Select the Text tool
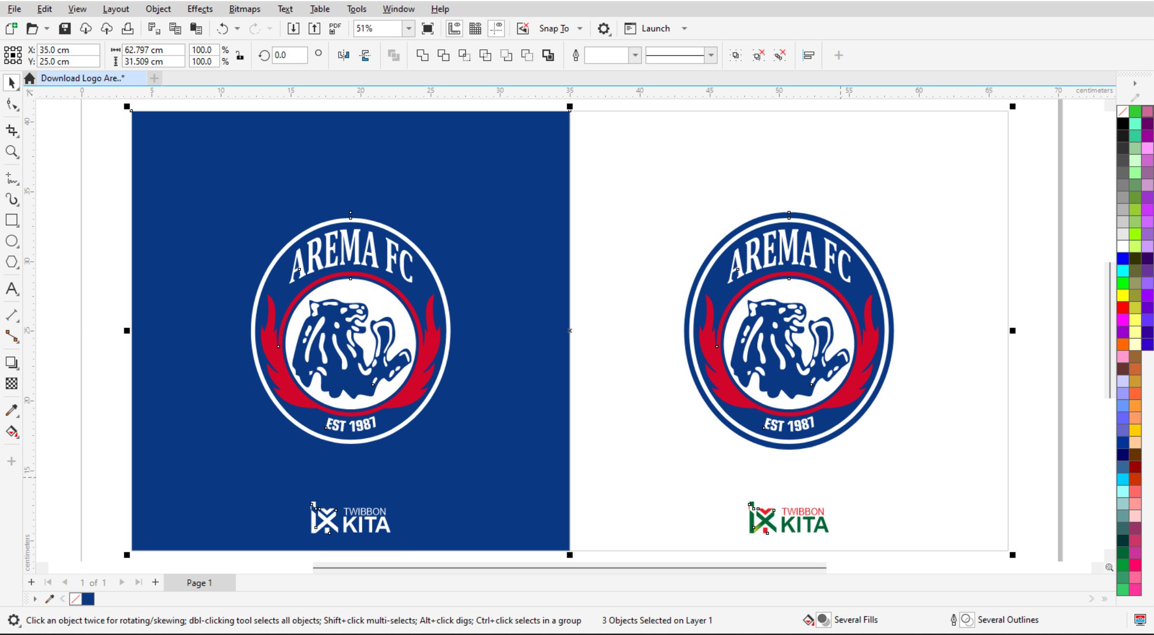This screenshot has height=635, width=1154. (x=11, y=289)
